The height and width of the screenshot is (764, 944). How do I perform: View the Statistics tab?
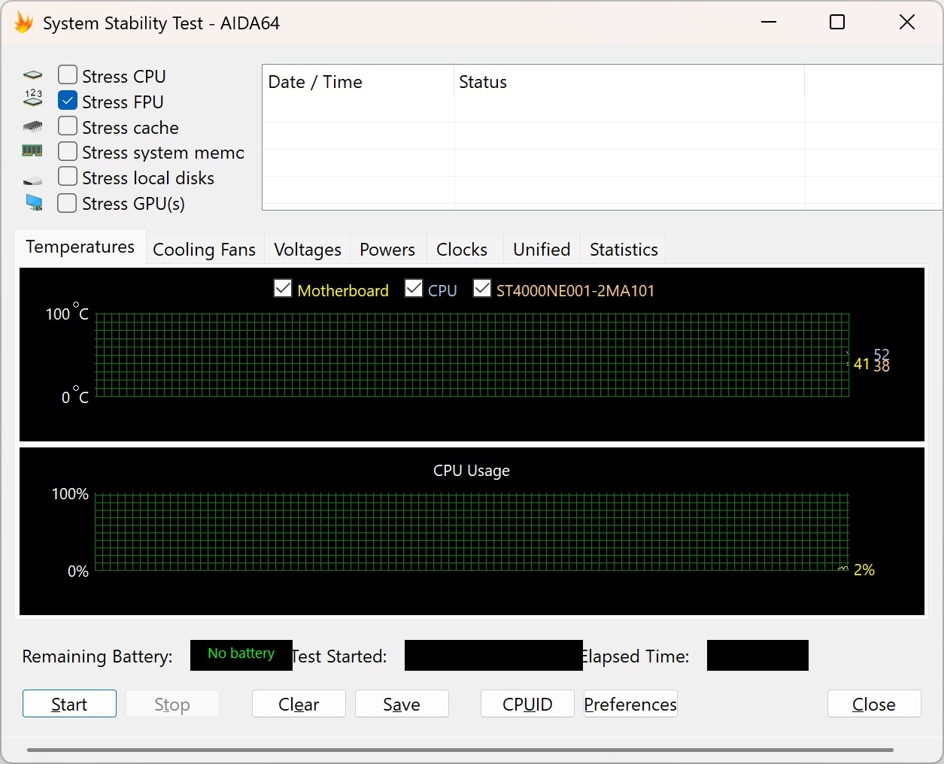coord(624,249)
